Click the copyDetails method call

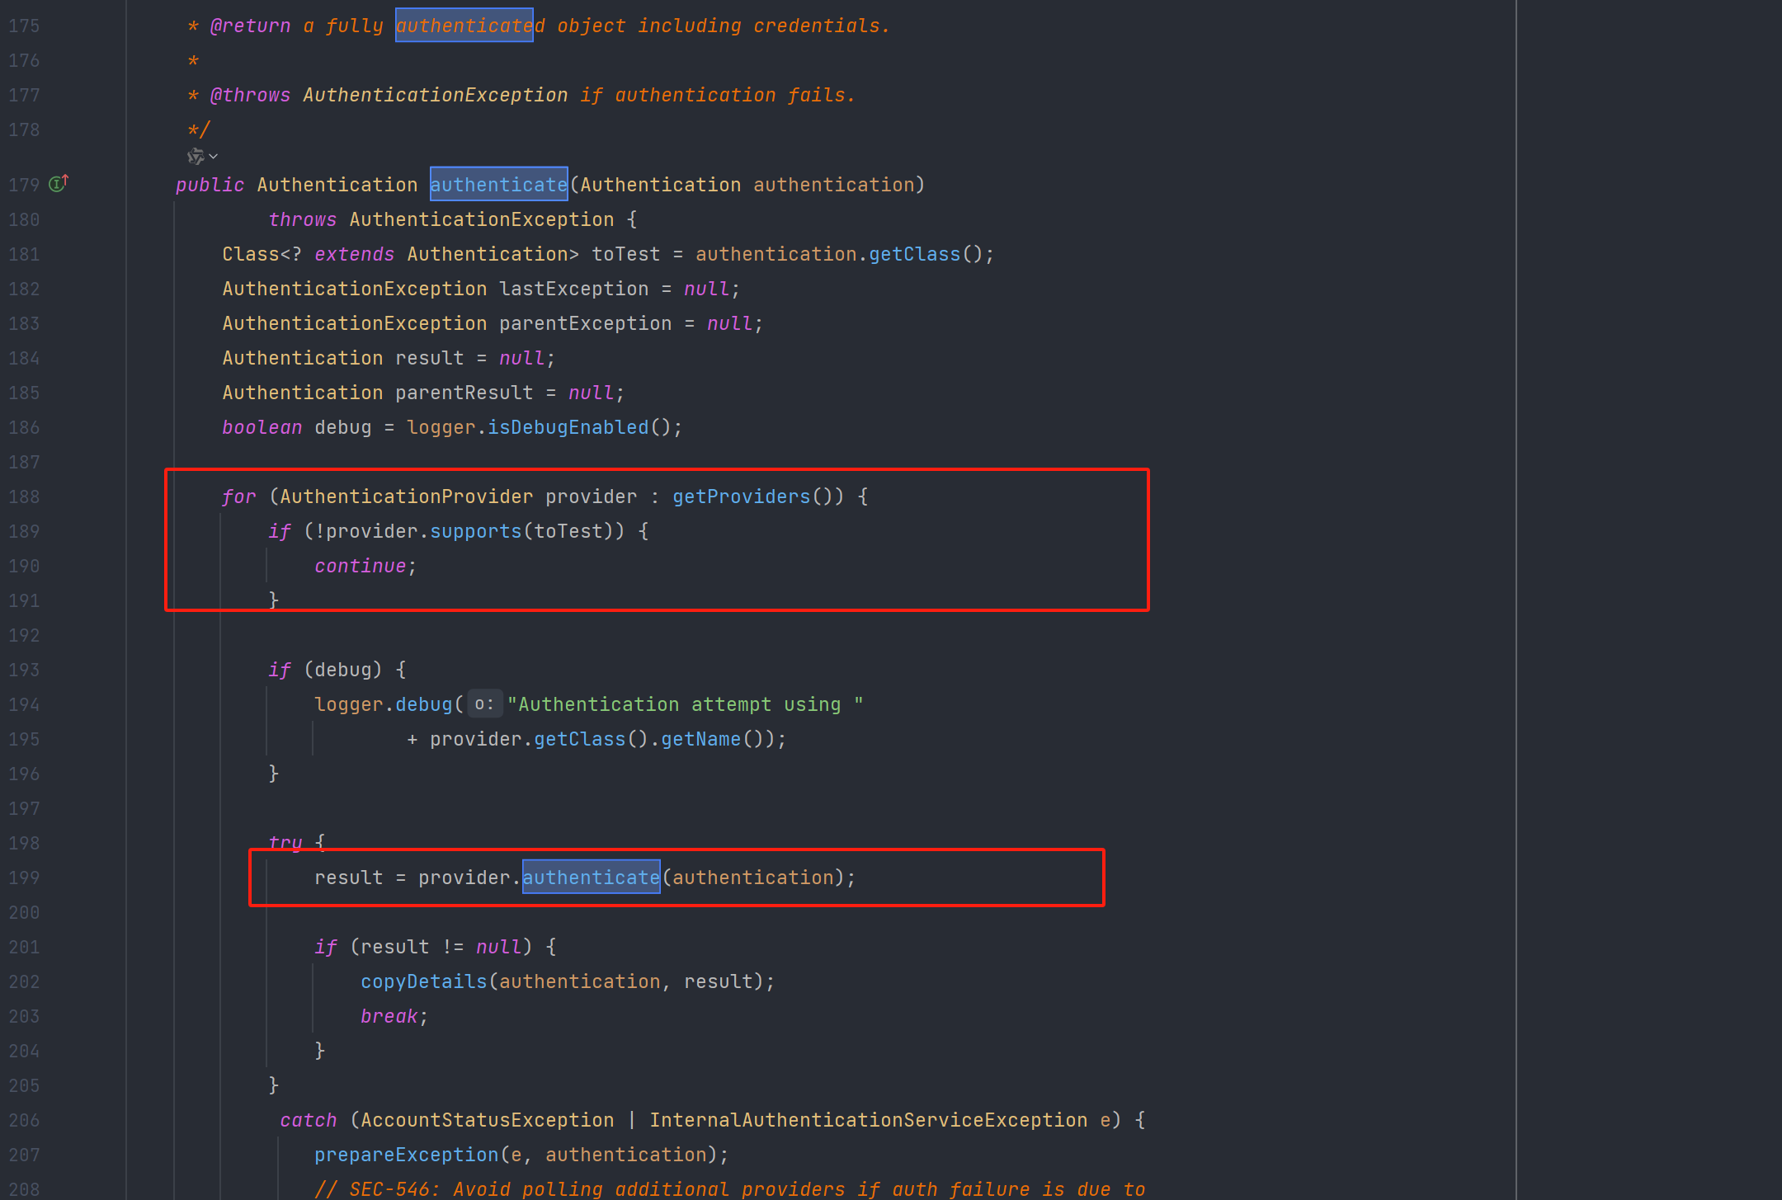(423, 981)
